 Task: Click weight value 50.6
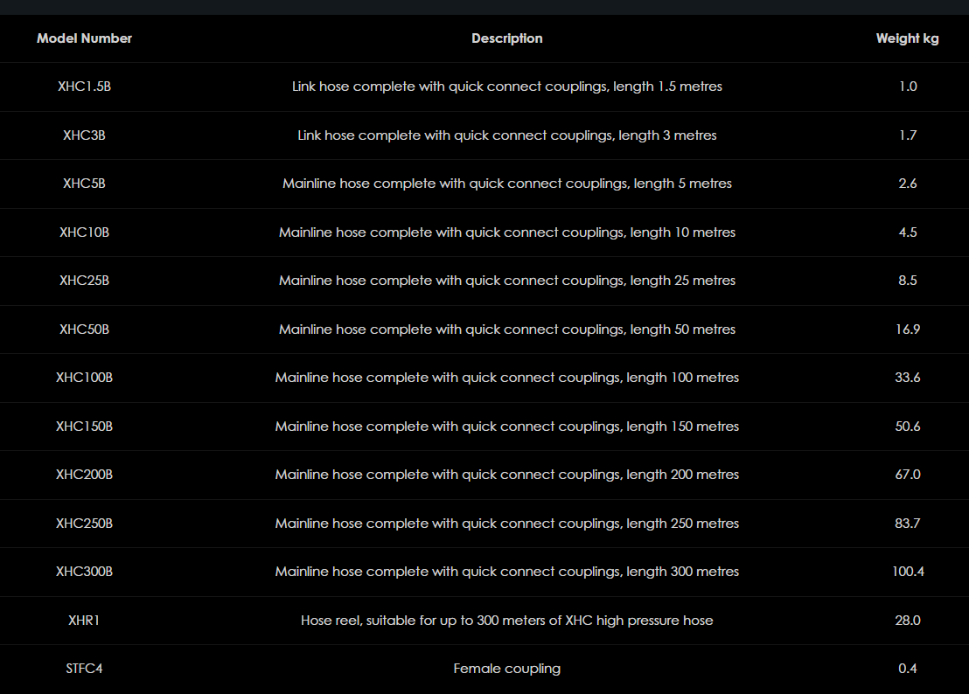[908, 427]
